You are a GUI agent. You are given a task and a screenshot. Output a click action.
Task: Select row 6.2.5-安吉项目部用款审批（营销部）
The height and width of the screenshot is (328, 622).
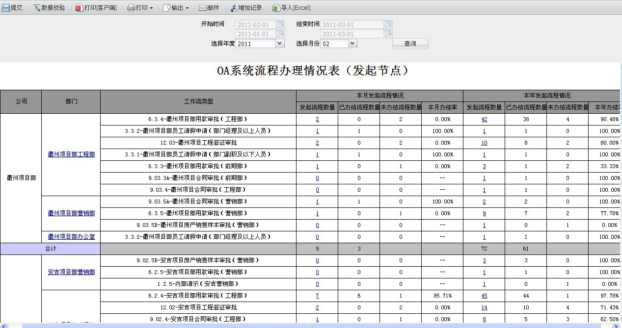click(x=198, y=272)
